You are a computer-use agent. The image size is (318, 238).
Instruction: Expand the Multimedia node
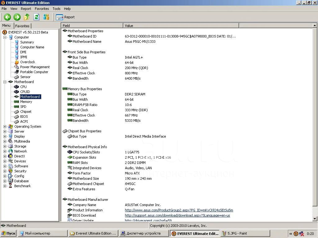click(5, 141)
